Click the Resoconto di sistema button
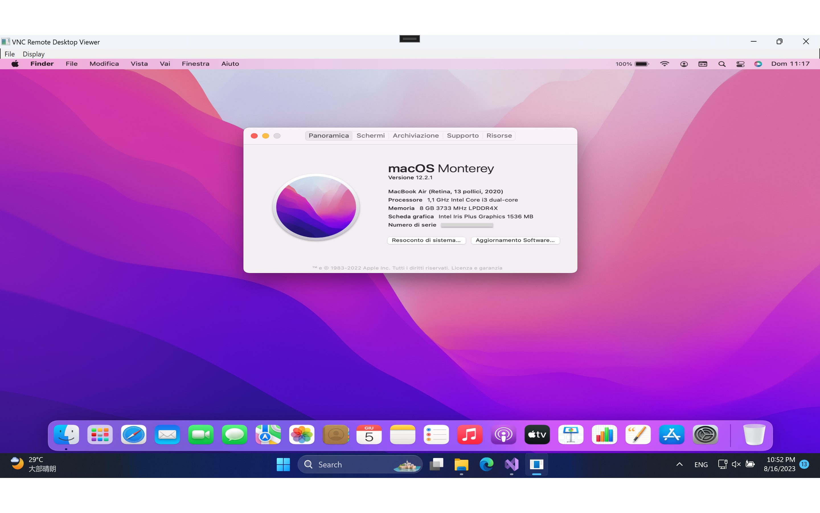This screenshot has height=513, width=820. click(x=426, y=240)
